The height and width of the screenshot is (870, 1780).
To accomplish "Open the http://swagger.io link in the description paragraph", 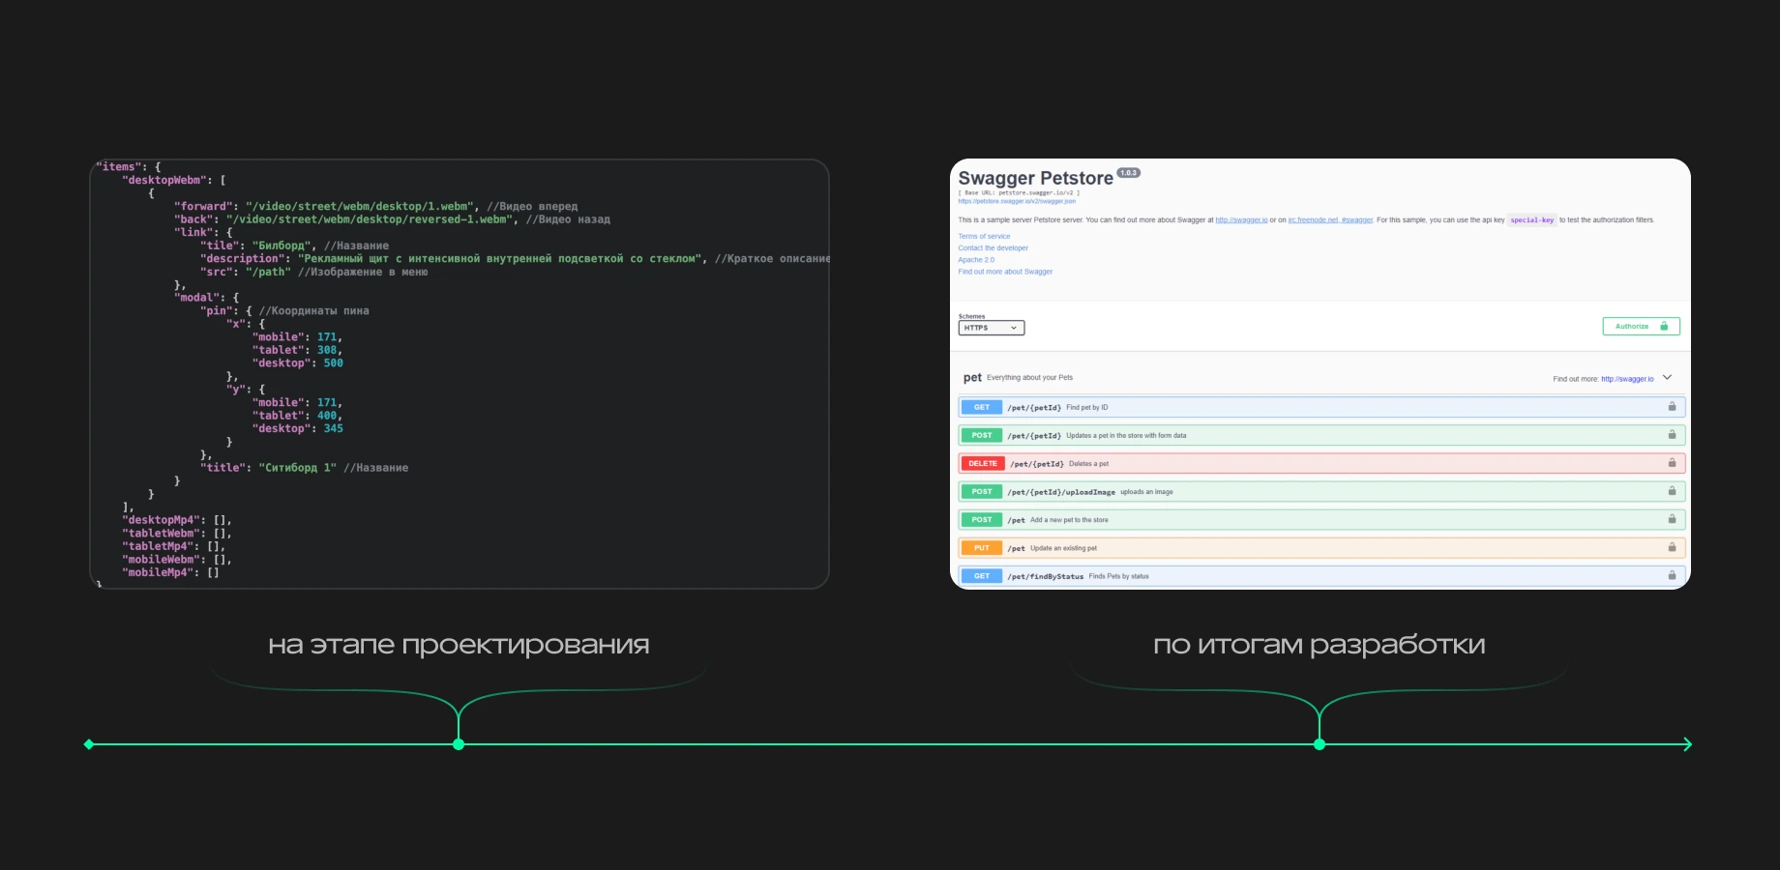I will pyautogui.click(x=1241, y=220).
